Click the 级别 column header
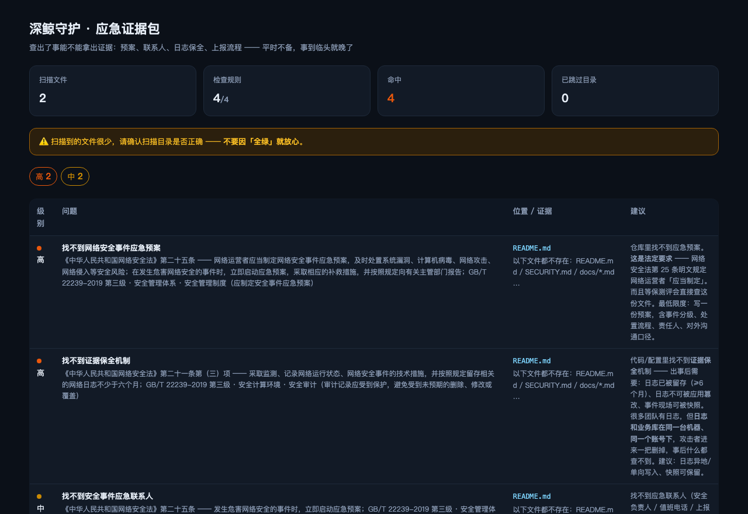This screenshot has height=514, width=748. pyautogui.click(x=41, y=217)
